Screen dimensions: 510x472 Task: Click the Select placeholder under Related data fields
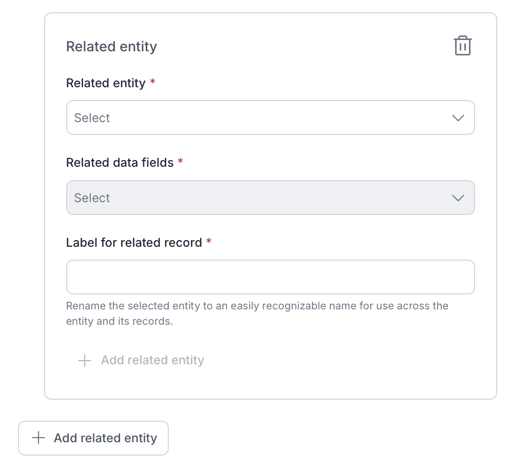(92, 198)
